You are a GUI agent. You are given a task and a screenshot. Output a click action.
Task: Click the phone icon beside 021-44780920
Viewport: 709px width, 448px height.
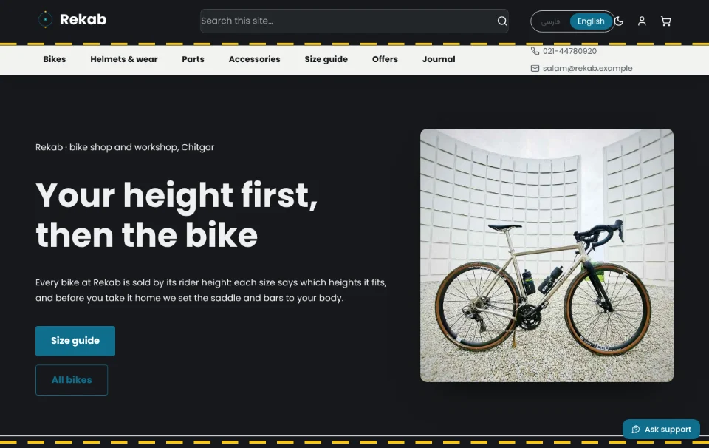tap(535, 51)
